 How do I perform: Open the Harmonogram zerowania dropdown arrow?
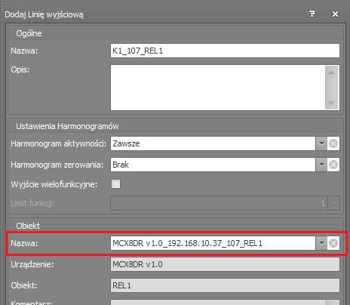tap(321, 165)
